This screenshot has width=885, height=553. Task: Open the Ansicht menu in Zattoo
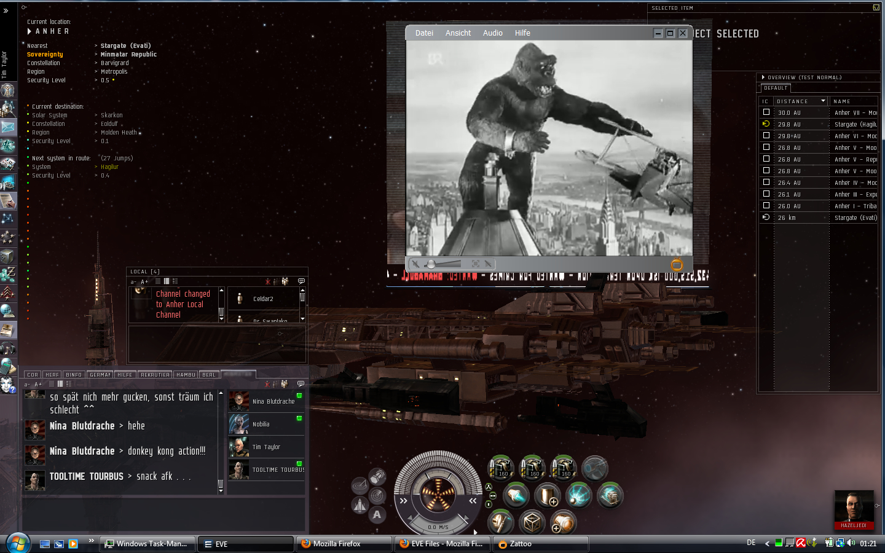(458, 33)
